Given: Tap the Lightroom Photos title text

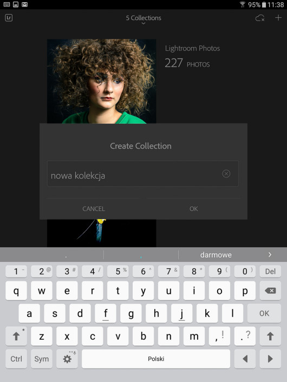Looking at the screenshot, I should coord(192,48).
